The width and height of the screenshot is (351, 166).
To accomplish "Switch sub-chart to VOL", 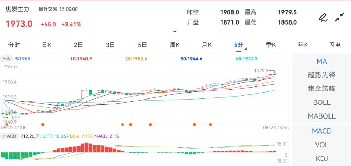I will pyautogui.click(x=321, y=145).
